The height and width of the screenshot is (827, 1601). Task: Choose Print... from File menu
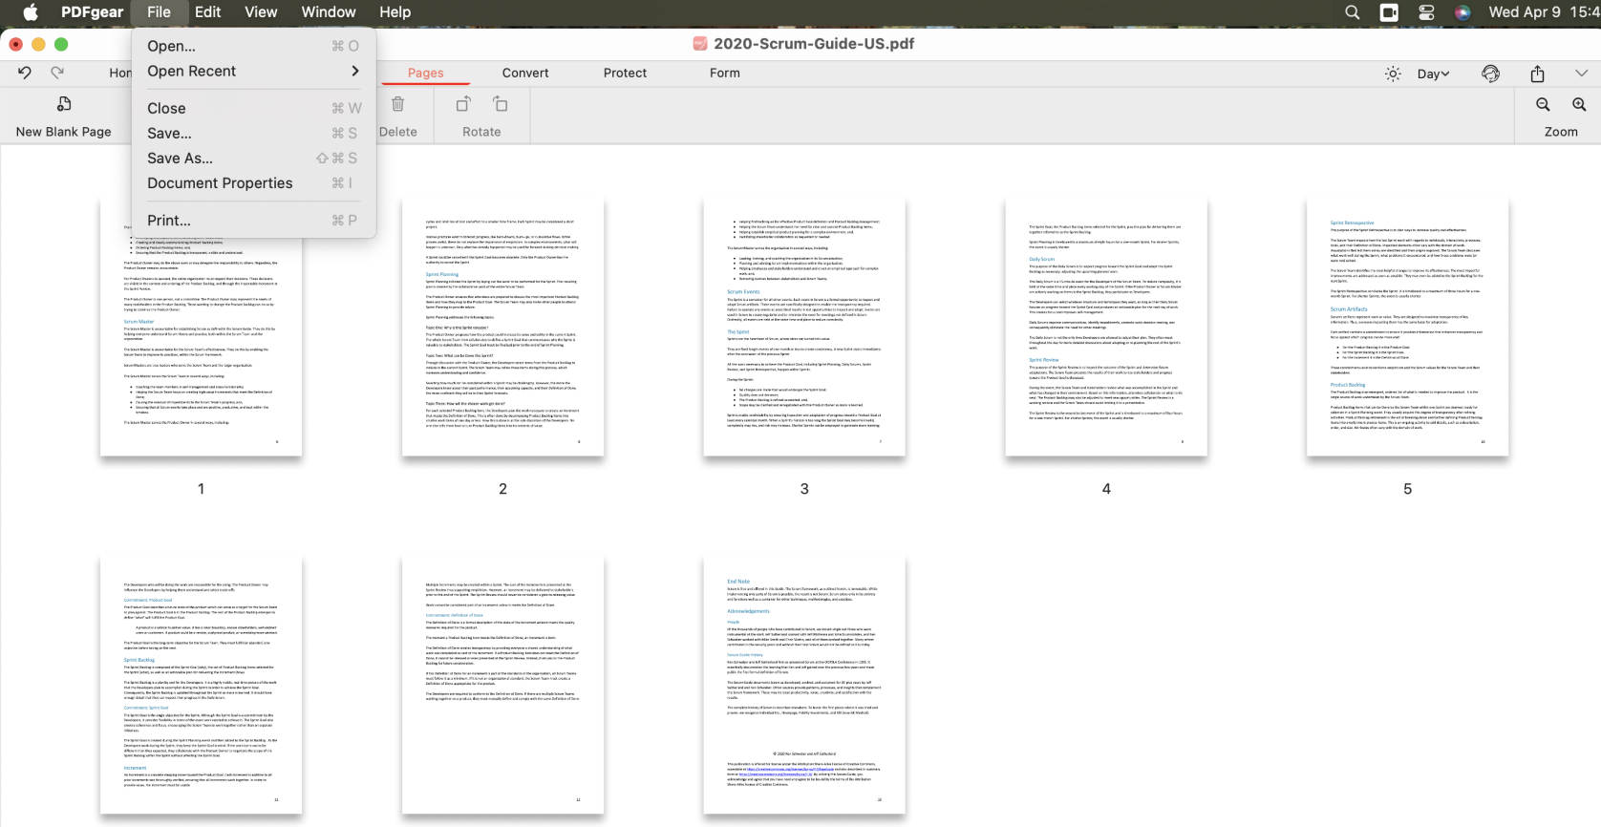253,220
